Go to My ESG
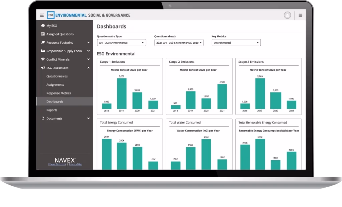 51,26
